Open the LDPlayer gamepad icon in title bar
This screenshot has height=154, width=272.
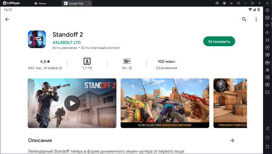[217, 3]
